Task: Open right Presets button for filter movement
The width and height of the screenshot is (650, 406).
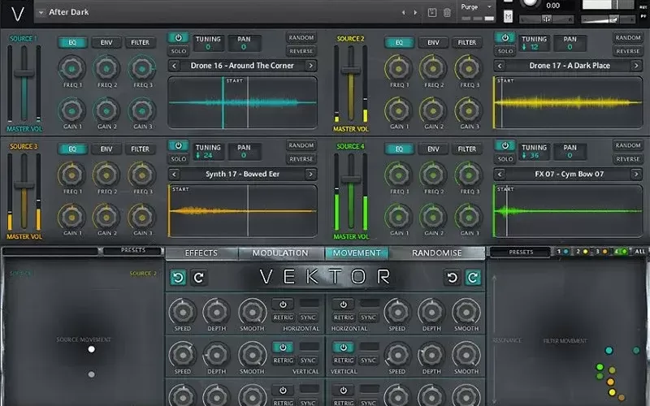Action: coord(521,252)
